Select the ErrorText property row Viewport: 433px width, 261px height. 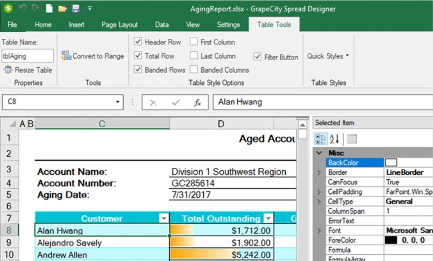[x=379, y=221]
